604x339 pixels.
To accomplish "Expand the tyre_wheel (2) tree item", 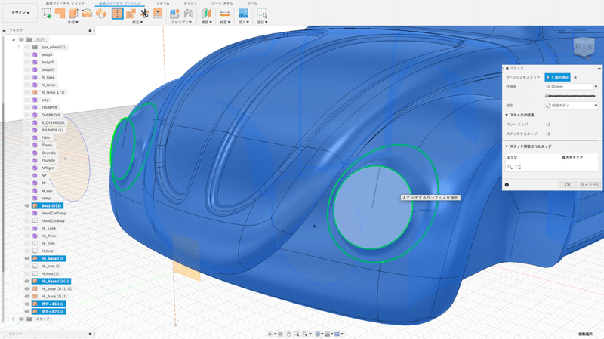I will 19,47.
